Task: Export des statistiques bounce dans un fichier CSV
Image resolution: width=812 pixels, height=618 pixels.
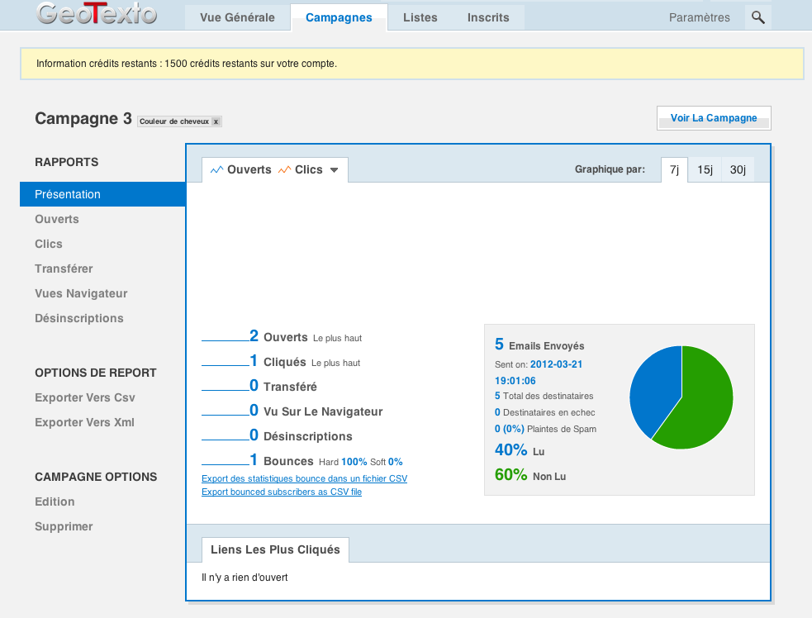Action: pyautogui.click(x=305, y=478)
